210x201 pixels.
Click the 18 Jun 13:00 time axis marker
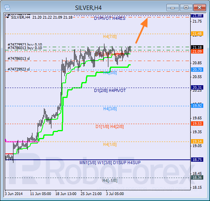(66, 194)
